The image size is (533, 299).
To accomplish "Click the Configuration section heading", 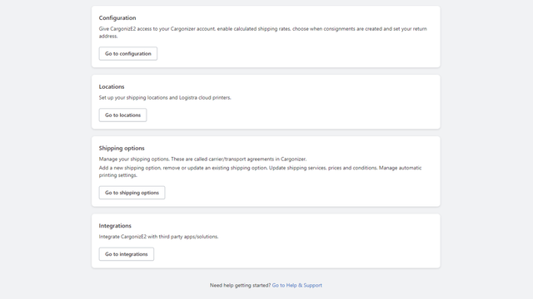I will 117,18.
